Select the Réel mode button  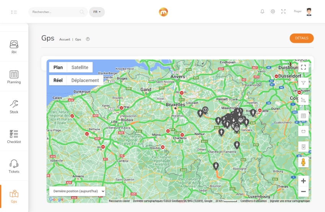point(58,80)
